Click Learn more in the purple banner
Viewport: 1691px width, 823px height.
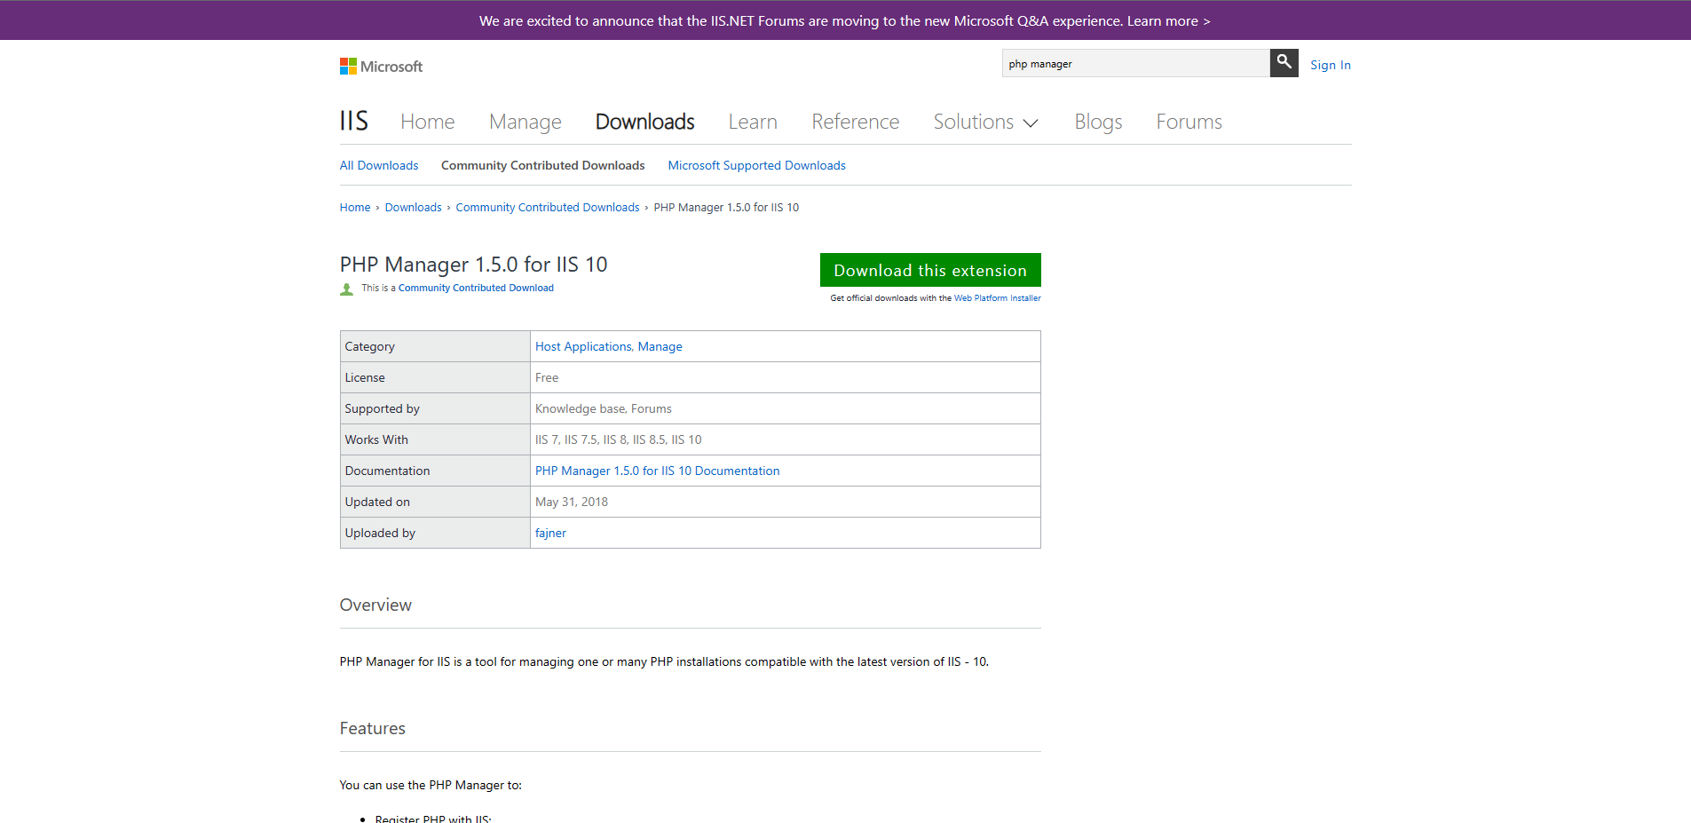click(1168, 20)
